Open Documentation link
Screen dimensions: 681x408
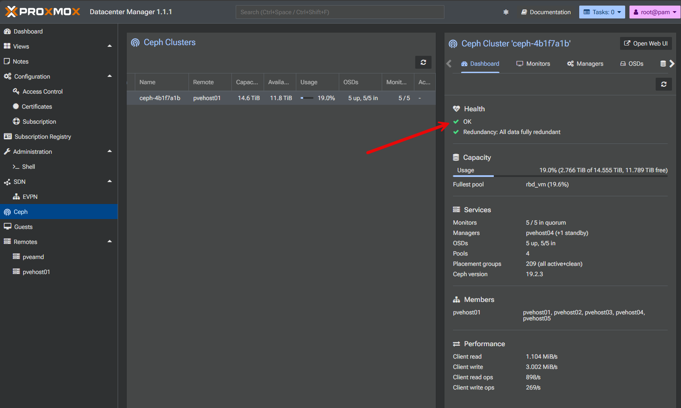pyautogui.click(x=546, y=12)
